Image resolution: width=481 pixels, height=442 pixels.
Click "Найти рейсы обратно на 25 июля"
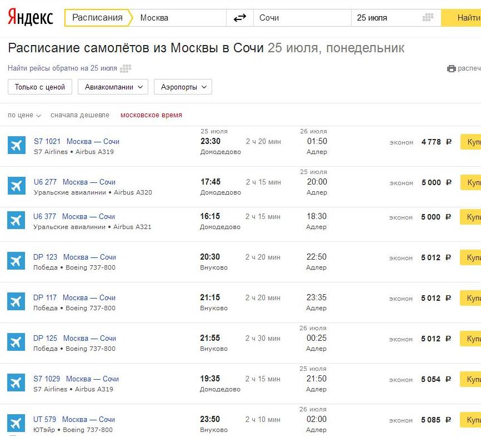click(62, 68)
